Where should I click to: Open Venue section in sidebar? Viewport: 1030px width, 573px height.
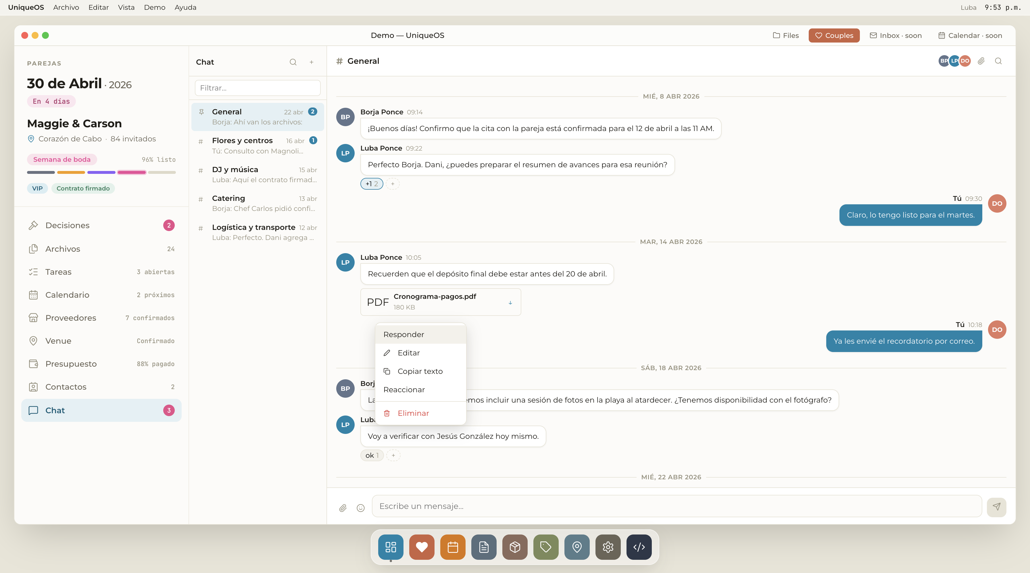coord(101,341)
